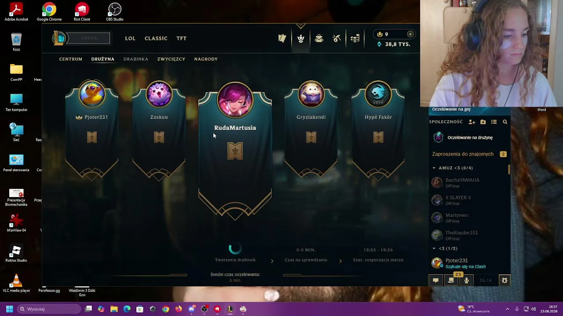Open the Kosz recycle bin icon
563x316 pixels.
click(16, 43)
